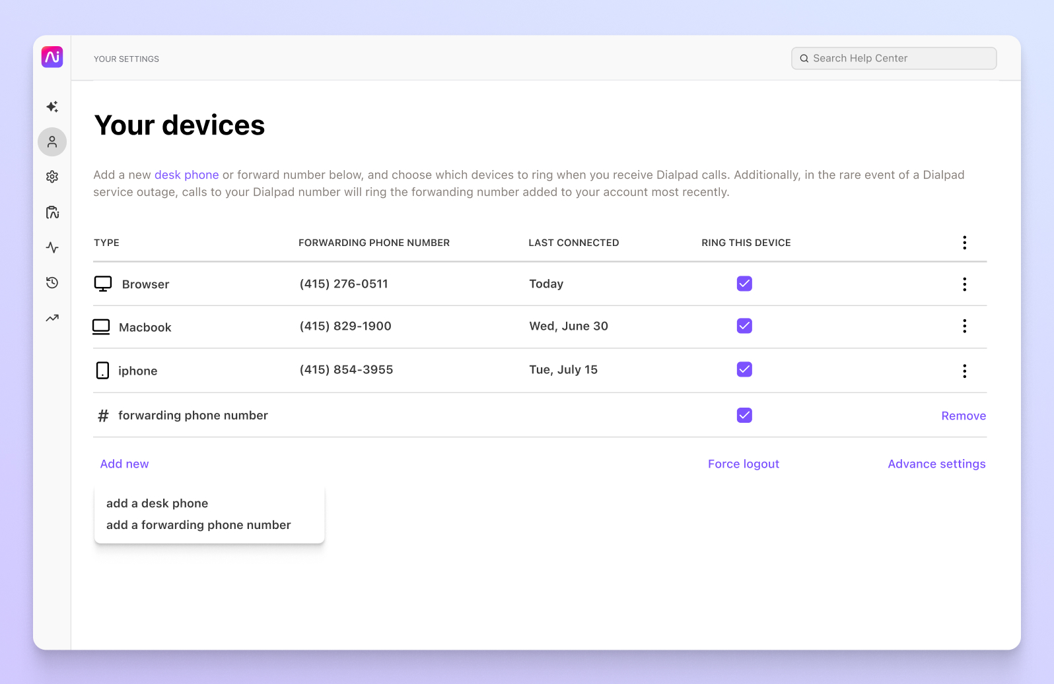
Task: Click FORWARDING PHONE NUMBER column header
Action: click(374, 243)
